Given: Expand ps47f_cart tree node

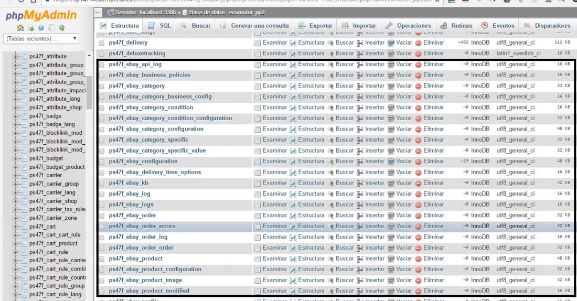Looking at the screenshot, I should click(x=15, y=227).
